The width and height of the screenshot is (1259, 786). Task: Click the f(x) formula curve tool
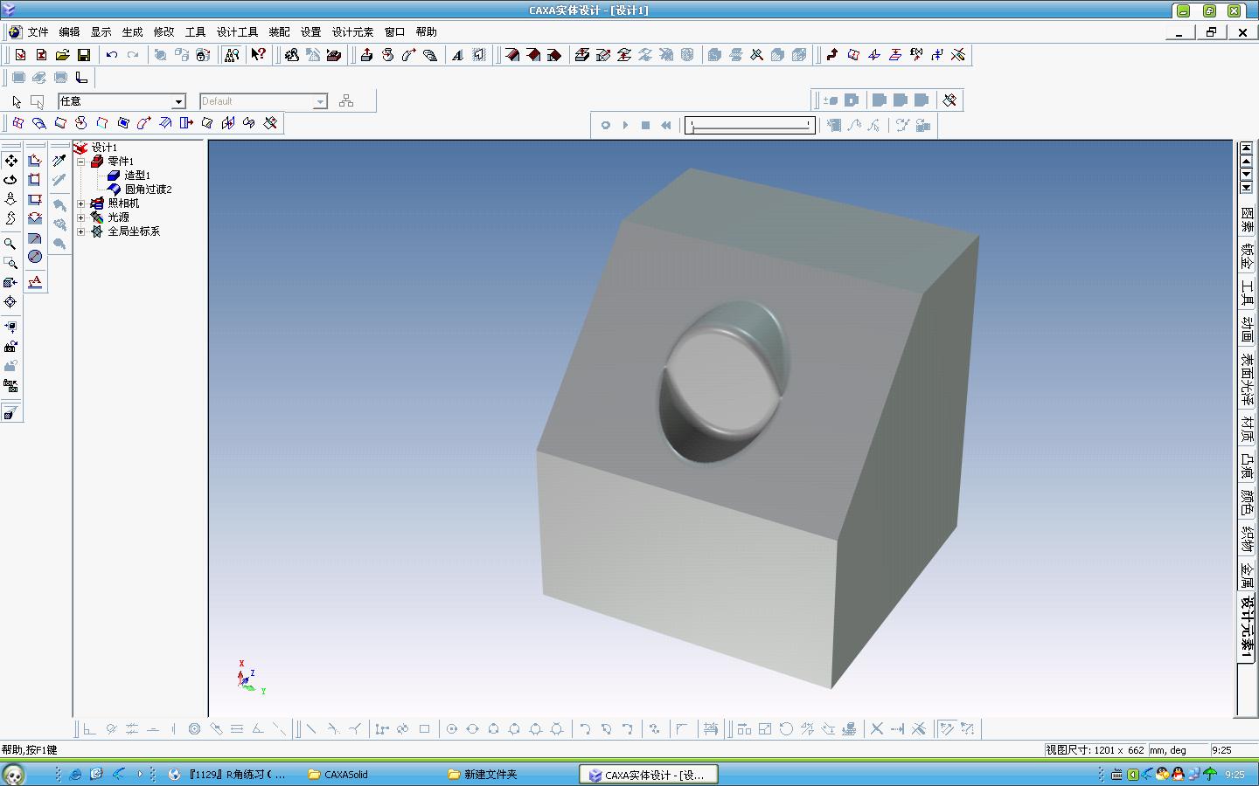coord(916,55)
